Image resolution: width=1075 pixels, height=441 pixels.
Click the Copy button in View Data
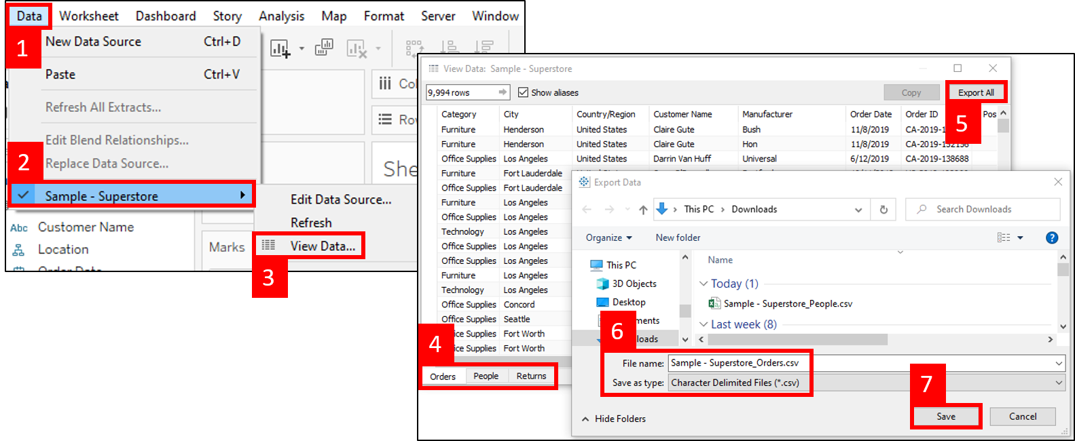(x=911, y=92)
